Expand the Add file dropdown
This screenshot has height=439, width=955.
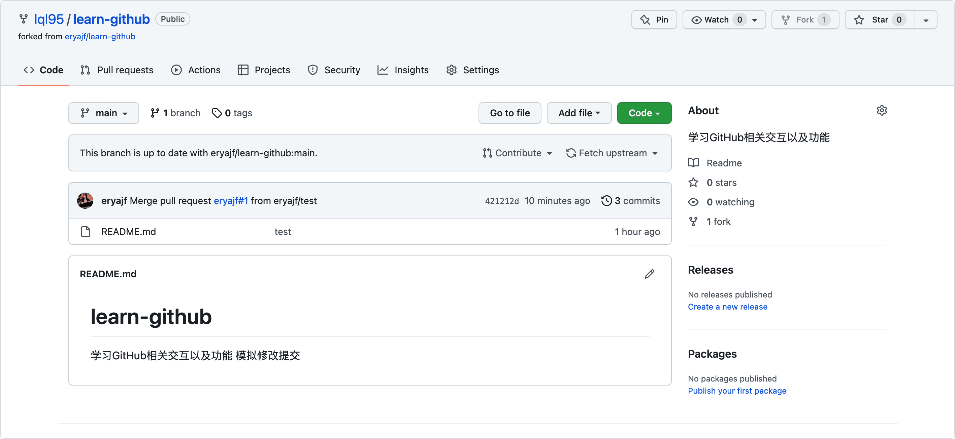click(579, 113)
